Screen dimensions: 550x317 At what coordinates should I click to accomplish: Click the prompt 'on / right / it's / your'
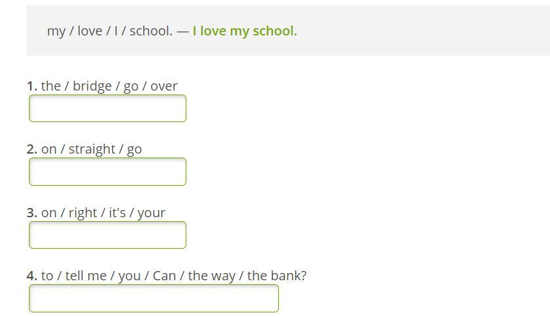pyautogui.click(x=103, y=213)
